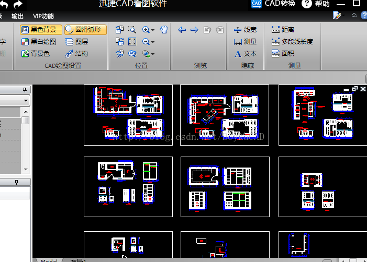Image resolution: width=367 pixels, height=262 pixels.
Task: Select the 多段线长度 polyline length tool
Action: [292, 42]
